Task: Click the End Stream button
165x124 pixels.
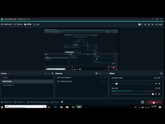Action: [154, 102]
